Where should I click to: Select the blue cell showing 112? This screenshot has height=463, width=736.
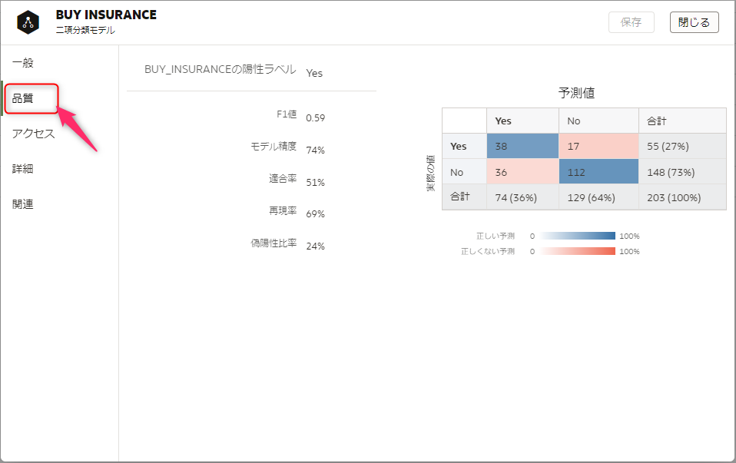click(598, 172)
